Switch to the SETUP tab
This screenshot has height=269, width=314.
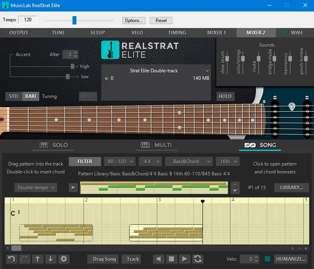[98, 32]
